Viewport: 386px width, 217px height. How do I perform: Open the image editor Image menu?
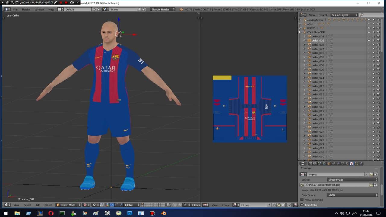pyautogui.click(x=226, y=205)
